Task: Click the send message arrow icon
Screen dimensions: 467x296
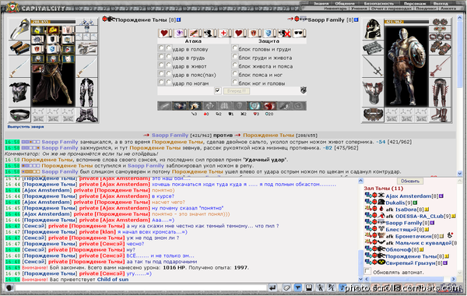Action: point(272,287)
